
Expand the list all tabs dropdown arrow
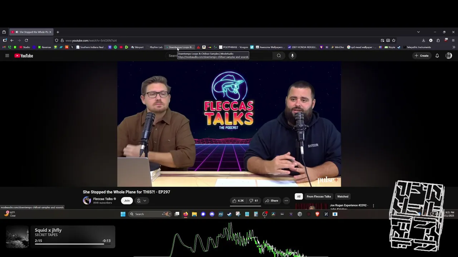418,32
